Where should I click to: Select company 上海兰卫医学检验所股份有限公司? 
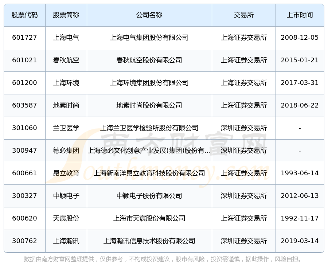149,128
